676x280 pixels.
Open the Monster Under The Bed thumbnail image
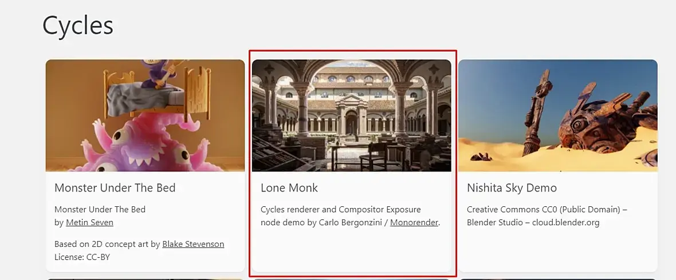point(145,115)
